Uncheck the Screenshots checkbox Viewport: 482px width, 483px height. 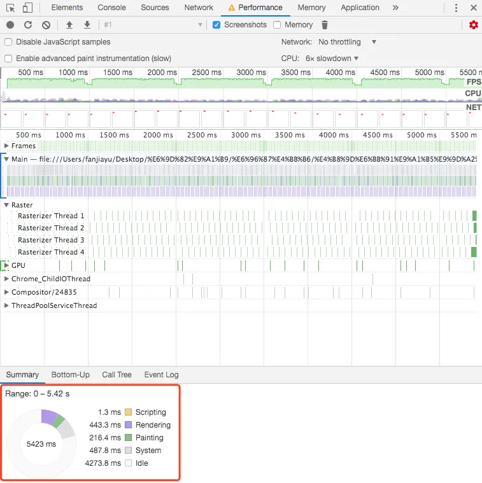point(216,25)
